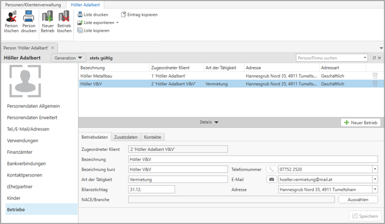Expand the Adresse combo box
The width and height of the screenshot is (385, 224).
tap(375, 190)
